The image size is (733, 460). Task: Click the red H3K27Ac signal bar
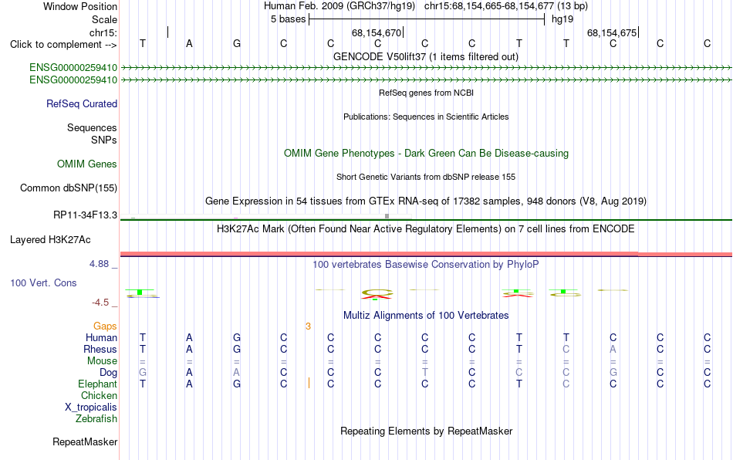pos(426,254)
